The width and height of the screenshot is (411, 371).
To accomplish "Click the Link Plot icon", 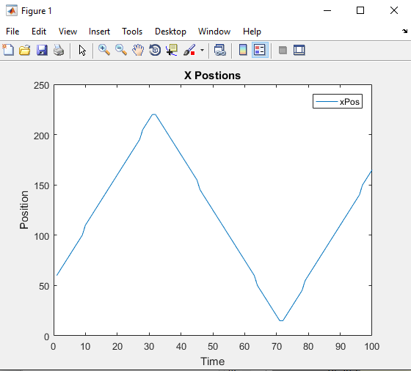I will pyautogui.click(x=219, y=50).
